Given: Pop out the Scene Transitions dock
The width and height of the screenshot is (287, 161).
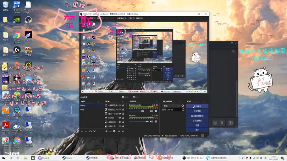Looking at the screenshot, I should pyautogui.click(x=180, y=102).
